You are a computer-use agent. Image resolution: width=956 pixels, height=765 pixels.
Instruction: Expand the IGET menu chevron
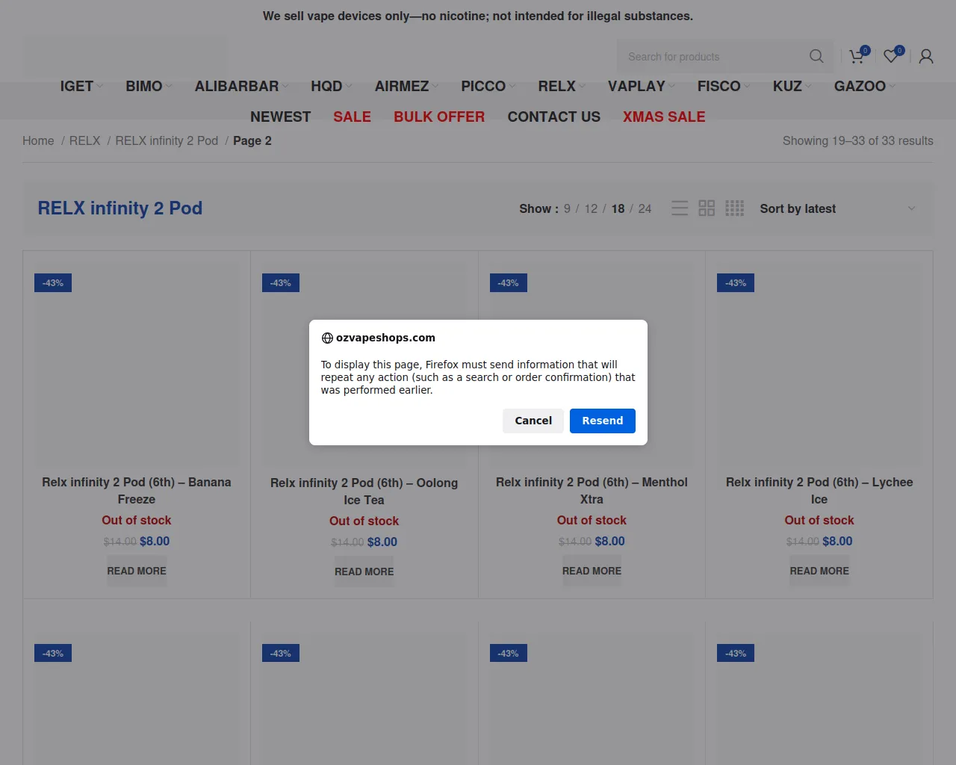click(100, 87)
